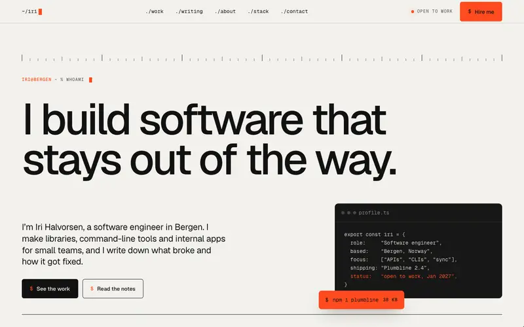The width and height of the screenshot is (524, 327).
Task: Click the Hire me button
Action: click(481, 12)
